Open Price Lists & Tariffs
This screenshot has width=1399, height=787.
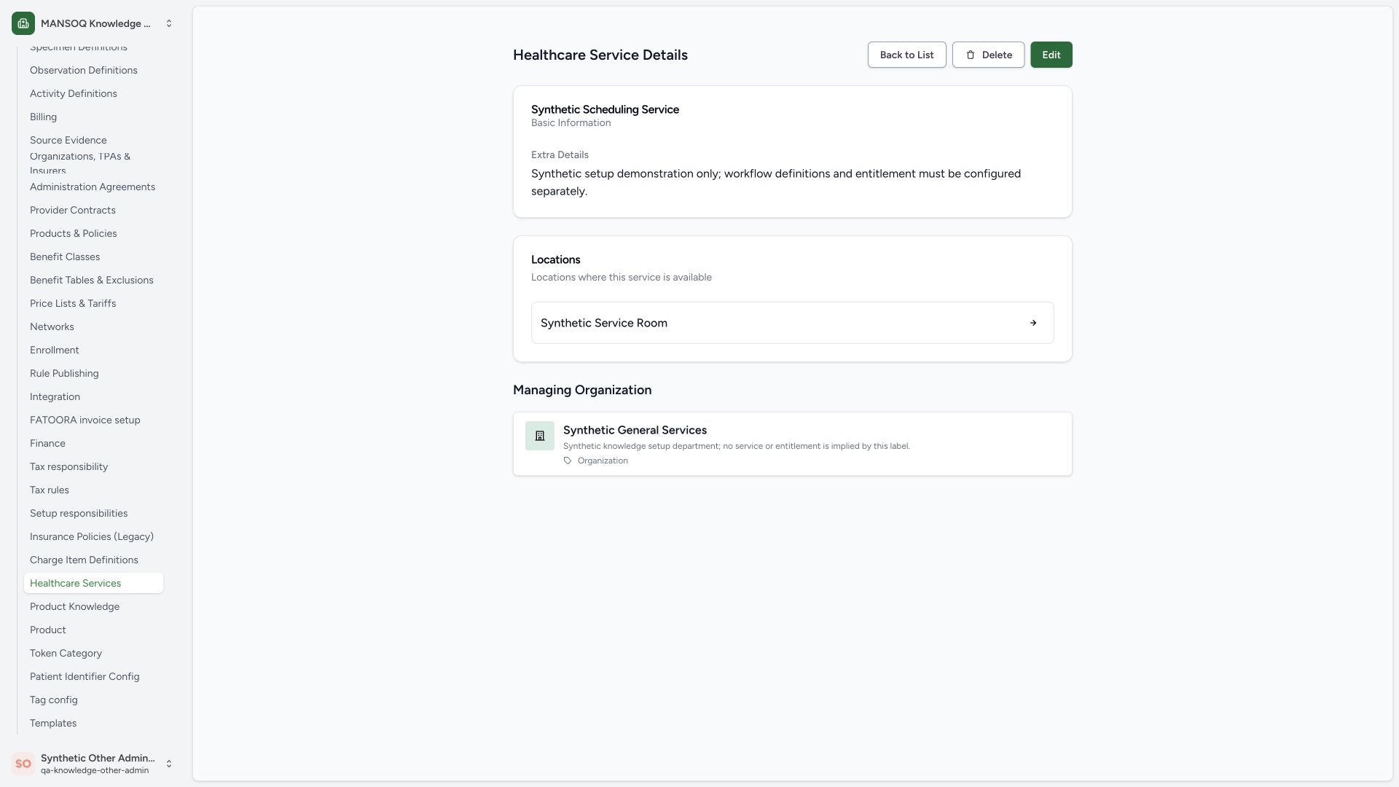click(93, 303)
